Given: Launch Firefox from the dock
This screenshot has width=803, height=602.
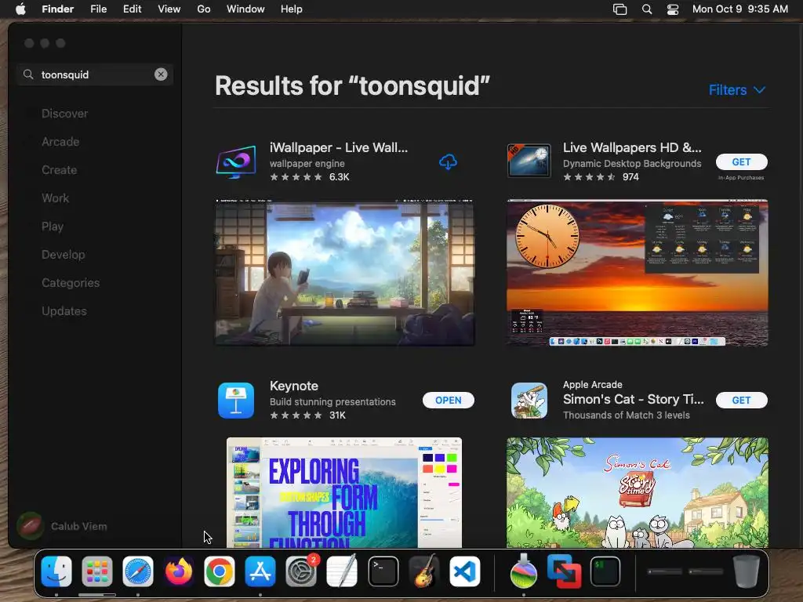Looking at the screenshot, I should tap(179, 571).
